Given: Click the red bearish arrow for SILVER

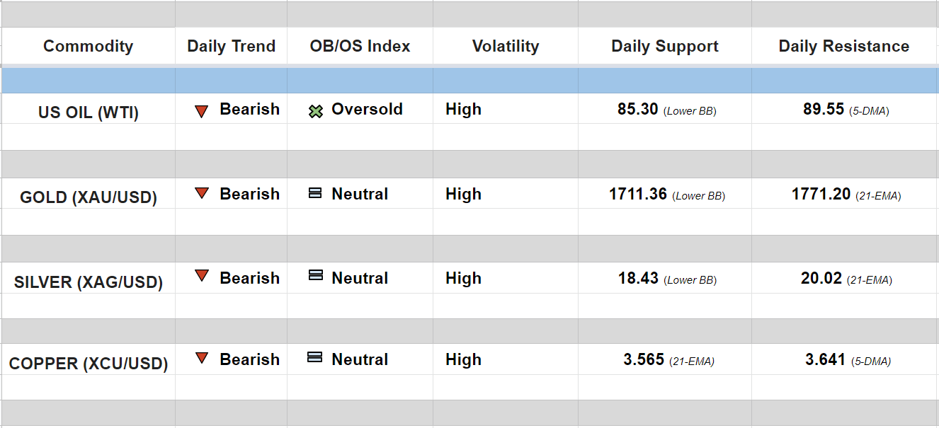Looking at the screenshot, I should 202,276.
